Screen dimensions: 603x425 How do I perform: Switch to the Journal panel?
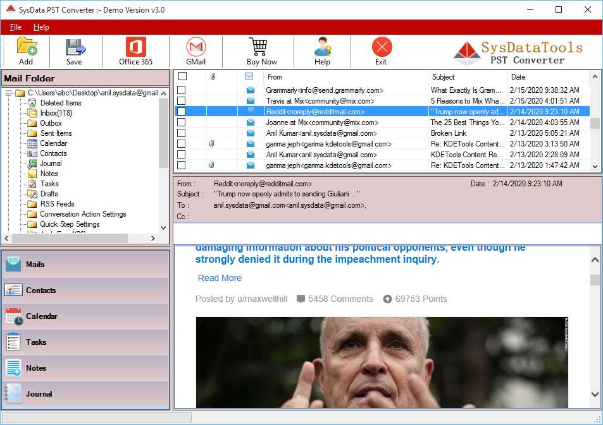point(85,394)
